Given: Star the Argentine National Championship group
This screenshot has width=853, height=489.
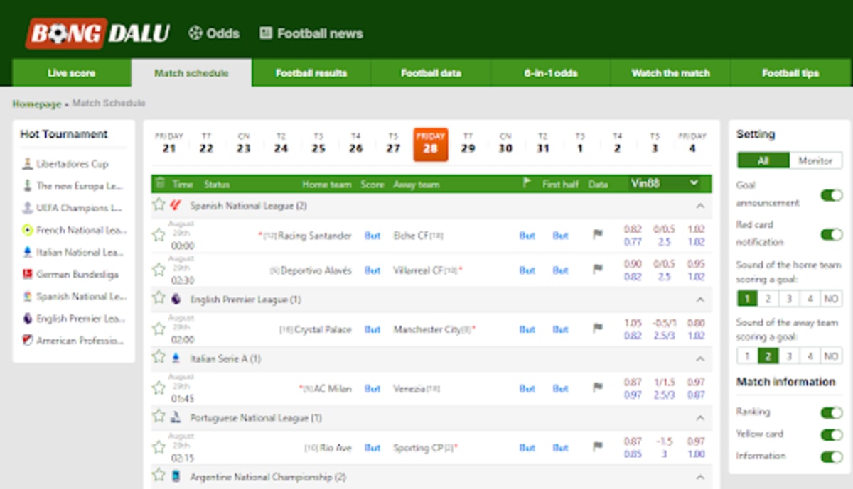Looking at the screenshot, I should click(x=159, y=476).
